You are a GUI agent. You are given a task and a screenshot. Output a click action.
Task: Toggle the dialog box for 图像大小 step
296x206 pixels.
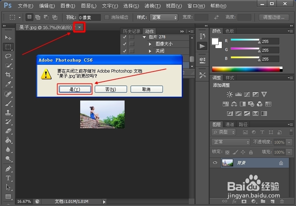[132, 44]
